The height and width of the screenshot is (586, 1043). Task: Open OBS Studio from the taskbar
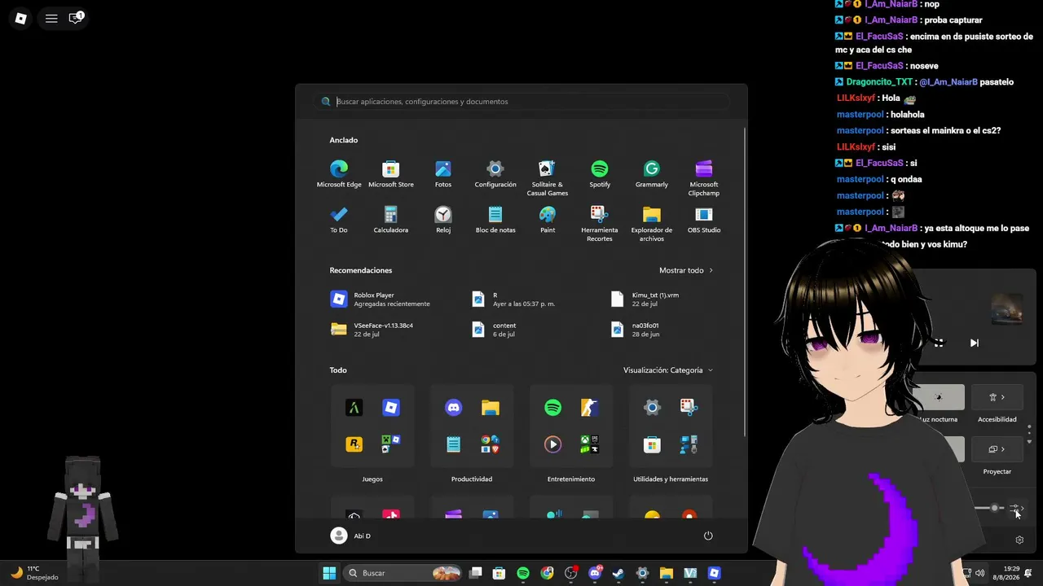(x=570, y=573)
